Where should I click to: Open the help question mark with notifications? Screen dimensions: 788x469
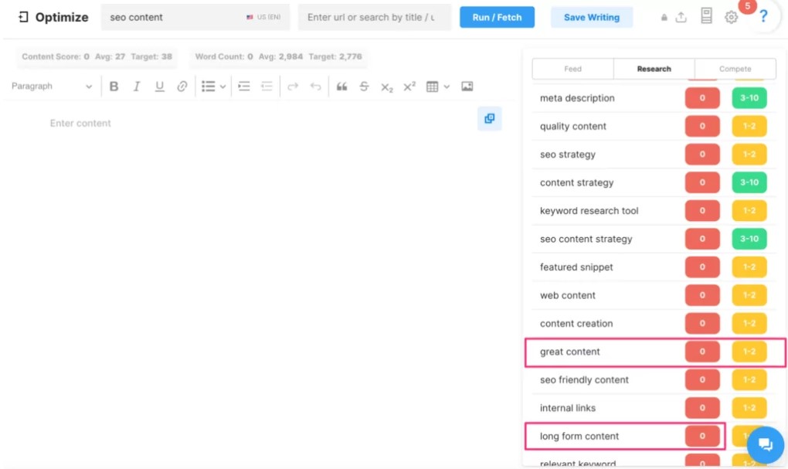click(x=763, y=16)
